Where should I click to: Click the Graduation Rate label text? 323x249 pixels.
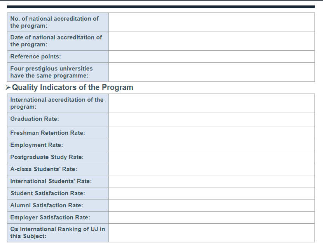35,119
